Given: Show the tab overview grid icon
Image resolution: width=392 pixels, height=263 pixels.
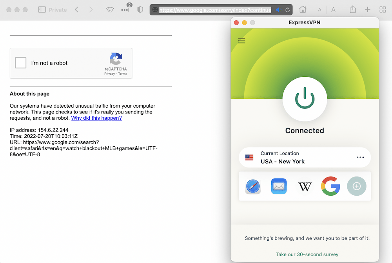Looking at the screenshot, I should tap(383, 10).
